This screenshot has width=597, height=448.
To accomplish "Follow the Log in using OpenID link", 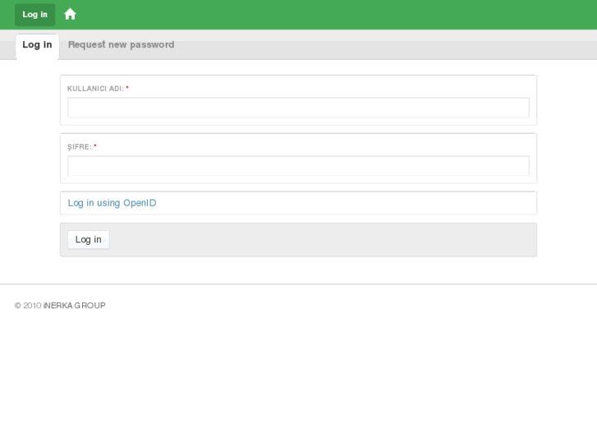I will tap(112, 203).
